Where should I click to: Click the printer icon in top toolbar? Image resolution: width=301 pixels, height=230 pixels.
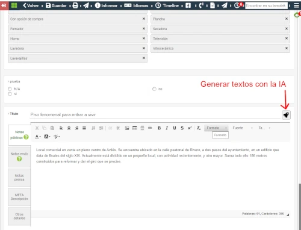tap(75, 5)
